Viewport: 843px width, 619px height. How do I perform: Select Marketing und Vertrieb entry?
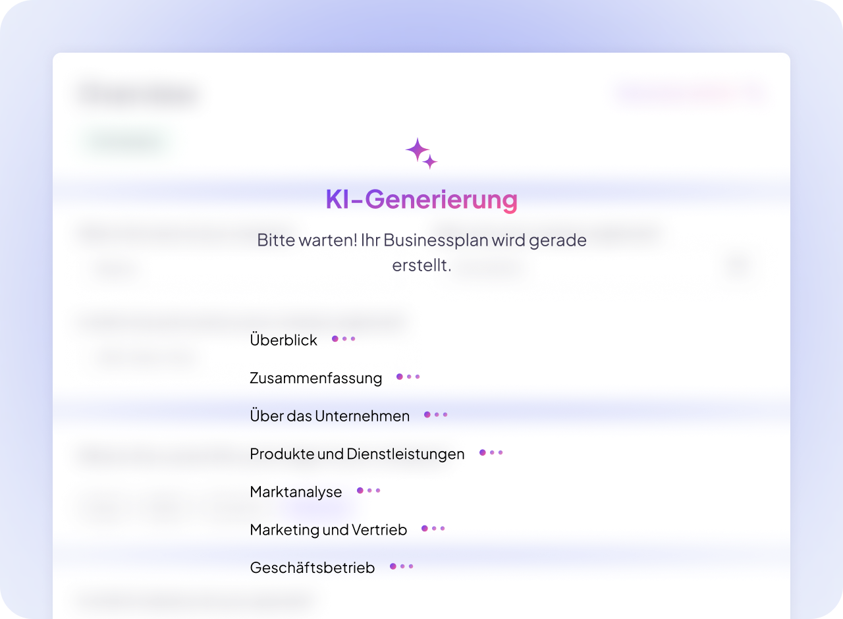tap(329, 529)
